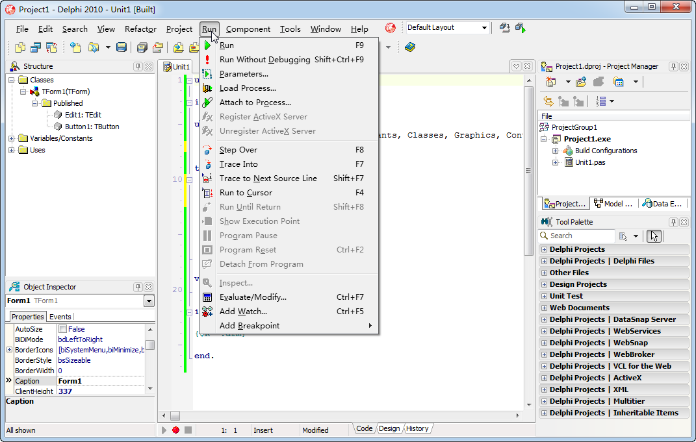Image resolution: width=696 pixels, height=442 pixels.
Task: Expand Build Configurations in Project Manager
Action: (x=555, y=151)
